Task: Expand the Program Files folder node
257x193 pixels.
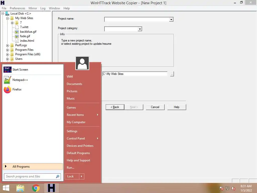Action: pyautogui.click(x=7, y=50)
